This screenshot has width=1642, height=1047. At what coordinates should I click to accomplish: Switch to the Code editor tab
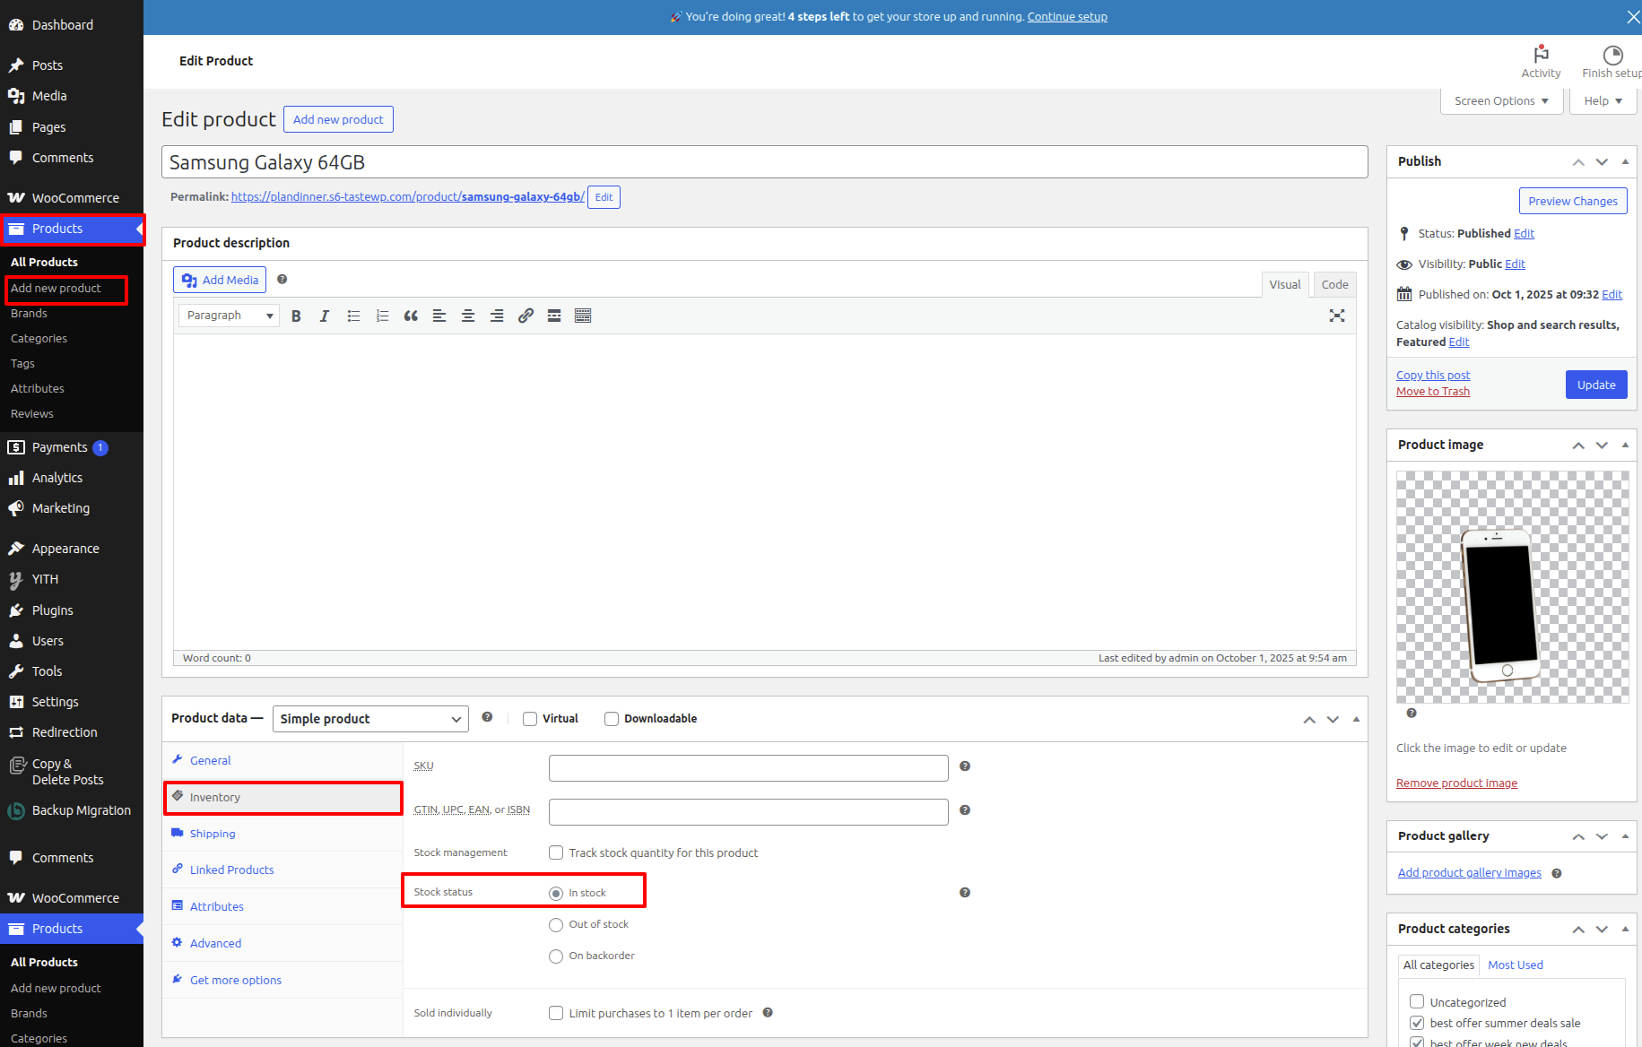(x=1334, y=284)
